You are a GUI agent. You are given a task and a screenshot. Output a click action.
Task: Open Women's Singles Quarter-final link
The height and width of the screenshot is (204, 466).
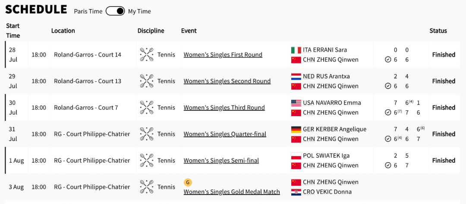pyautogui.click(x=225, y=134)
